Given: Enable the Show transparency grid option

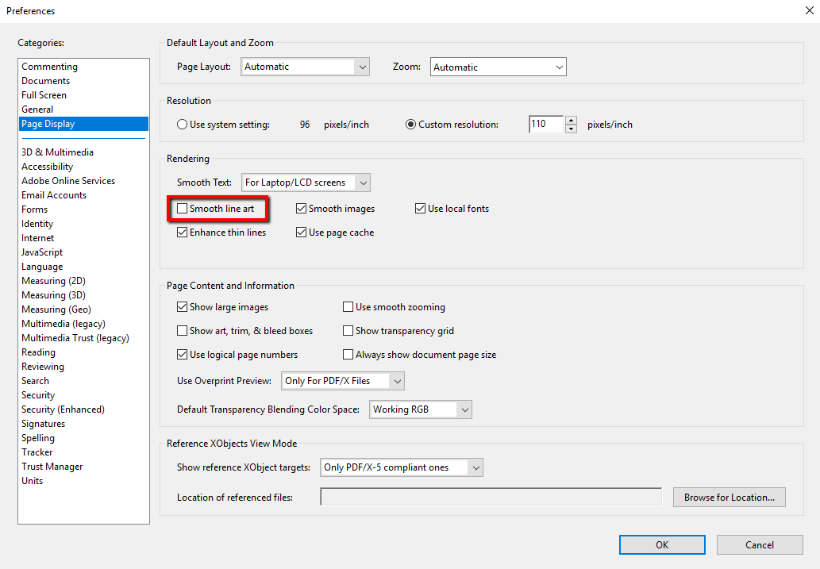Looking at the screenshot, I should pos(348,331).
